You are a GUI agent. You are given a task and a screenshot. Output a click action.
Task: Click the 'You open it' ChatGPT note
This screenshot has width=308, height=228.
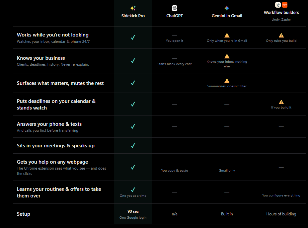tap(175, 40)
